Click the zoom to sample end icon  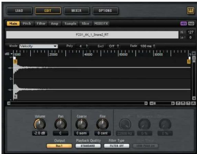coord(188,104)
